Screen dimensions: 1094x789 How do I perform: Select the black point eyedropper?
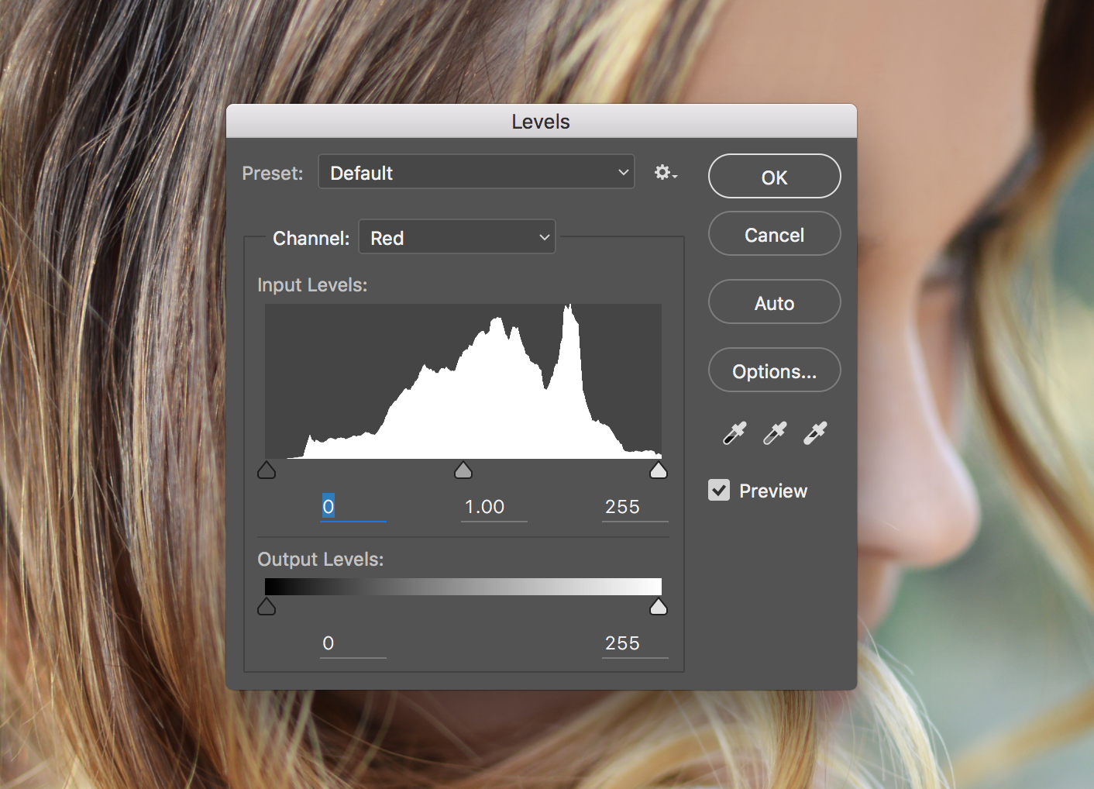(734, 433)
